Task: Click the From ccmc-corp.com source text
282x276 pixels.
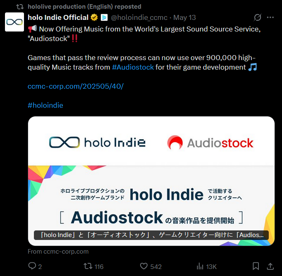Action: [x=58, y=252]
